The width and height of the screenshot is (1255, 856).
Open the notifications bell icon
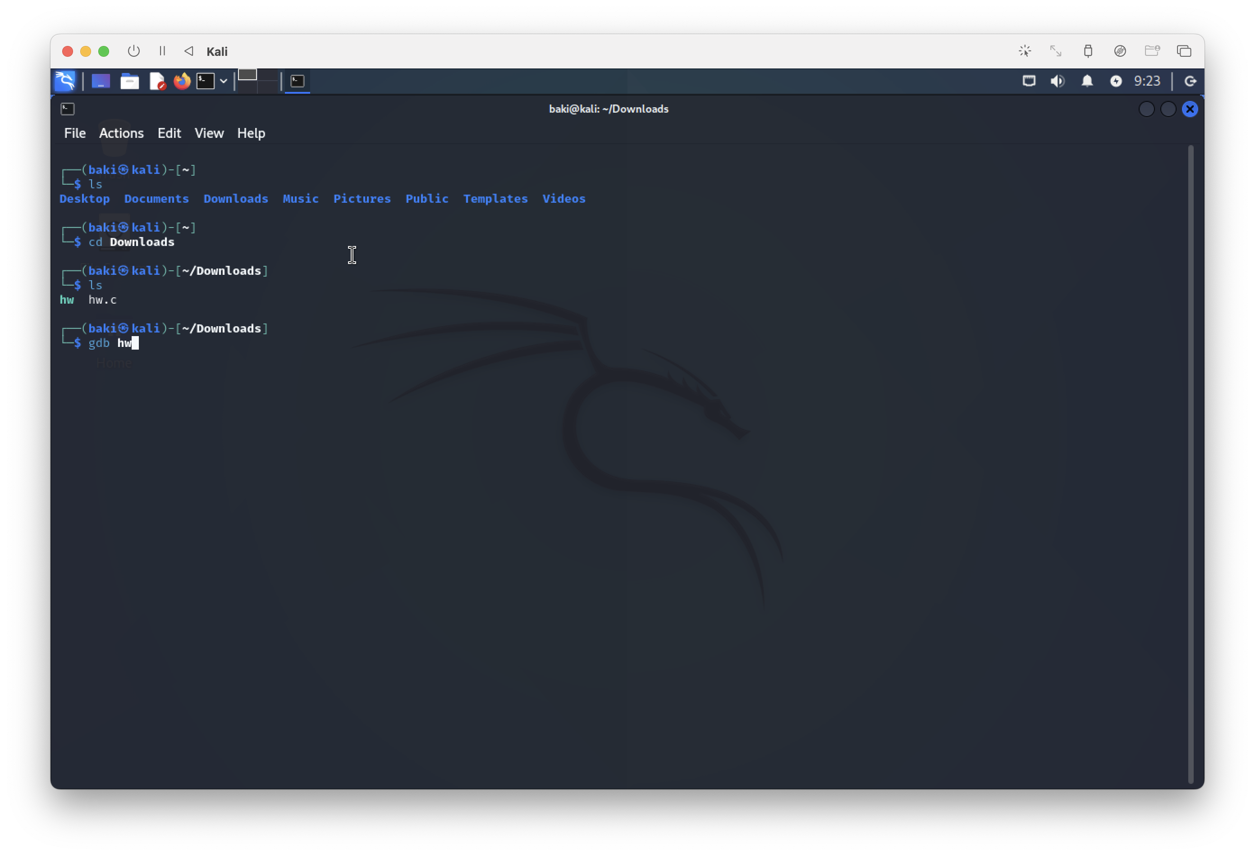tap(1086, 81)
